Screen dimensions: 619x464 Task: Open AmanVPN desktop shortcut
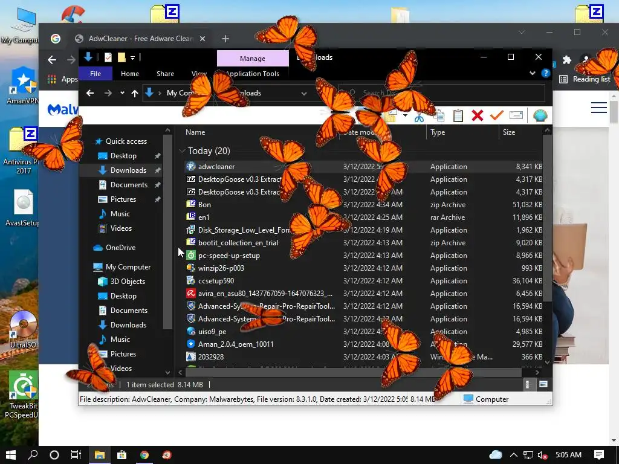(22, 86)
